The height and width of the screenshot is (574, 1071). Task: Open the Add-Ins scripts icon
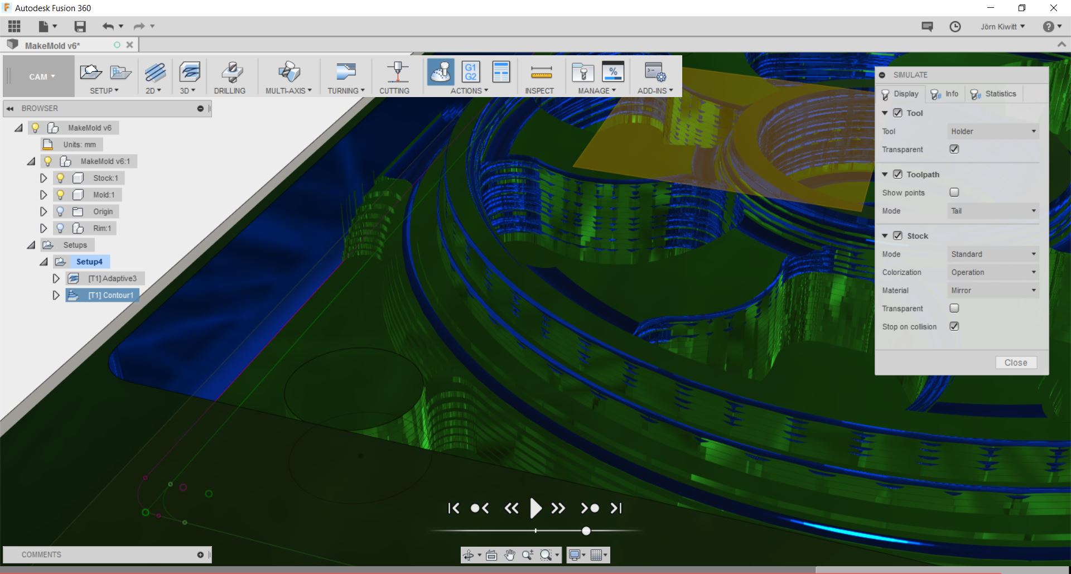point(655,72)
